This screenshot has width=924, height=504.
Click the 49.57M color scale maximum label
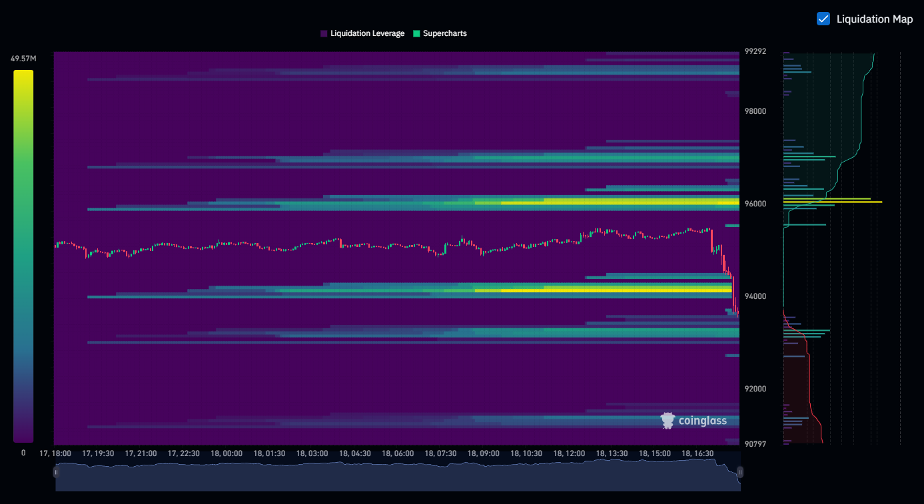[23, 59]
